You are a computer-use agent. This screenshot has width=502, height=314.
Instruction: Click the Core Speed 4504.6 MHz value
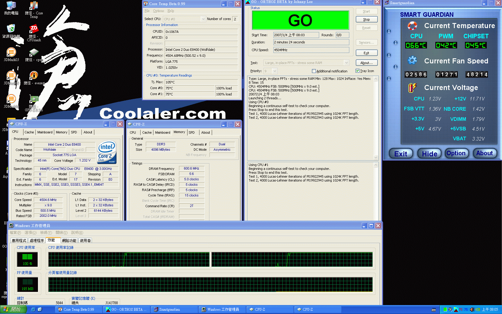[x=48, y=200]
